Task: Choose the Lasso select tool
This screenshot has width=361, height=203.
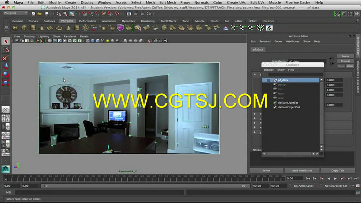Action: (6, 50)
